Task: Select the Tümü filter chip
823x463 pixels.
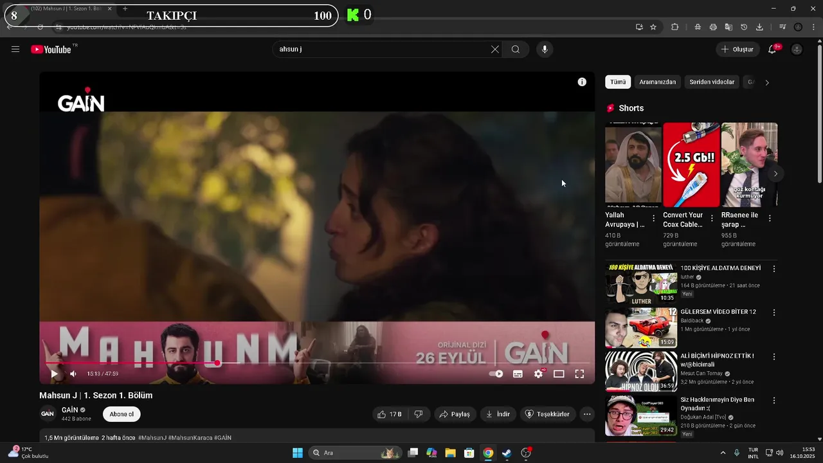Action: click(x=618, y=82)
